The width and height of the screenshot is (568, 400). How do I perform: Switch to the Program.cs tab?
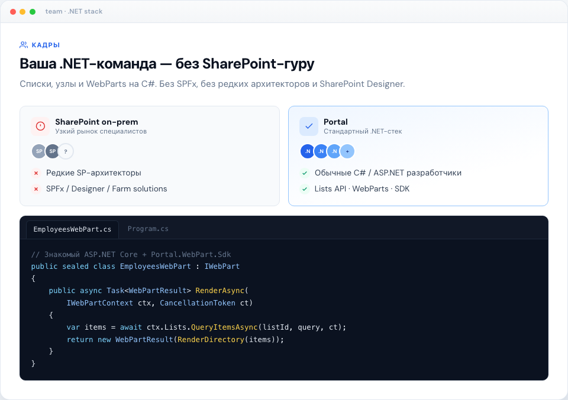(x=148, y=229)
